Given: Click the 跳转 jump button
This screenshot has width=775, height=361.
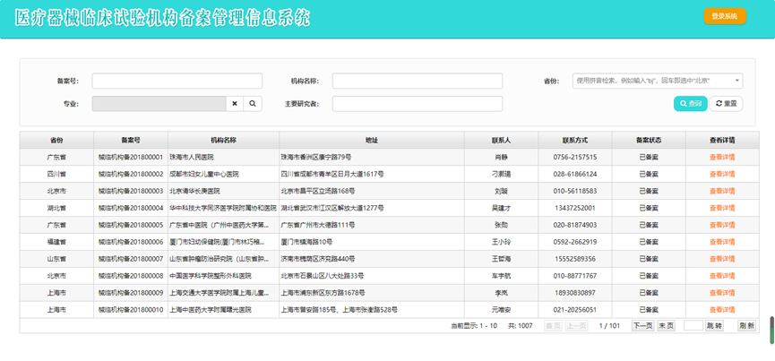Looking at the screenshot, I should [714, 326].
